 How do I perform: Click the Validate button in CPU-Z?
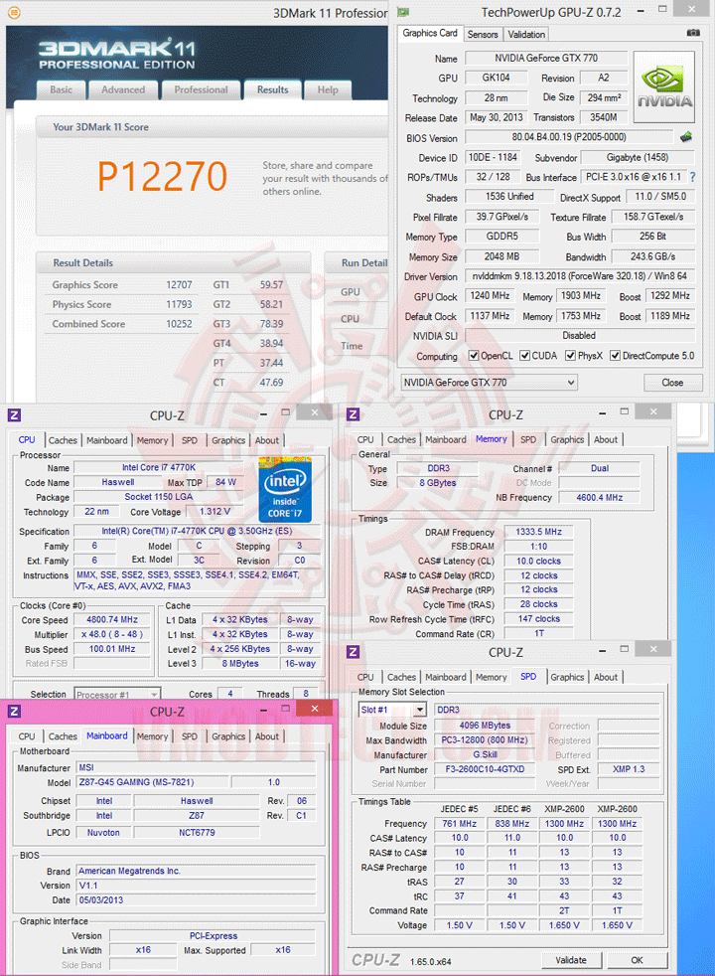coord(571,960)
